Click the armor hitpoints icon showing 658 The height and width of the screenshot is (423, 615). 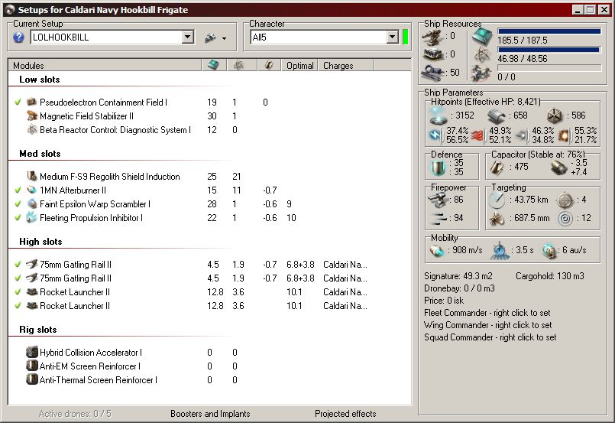click(x=497, y=116)
